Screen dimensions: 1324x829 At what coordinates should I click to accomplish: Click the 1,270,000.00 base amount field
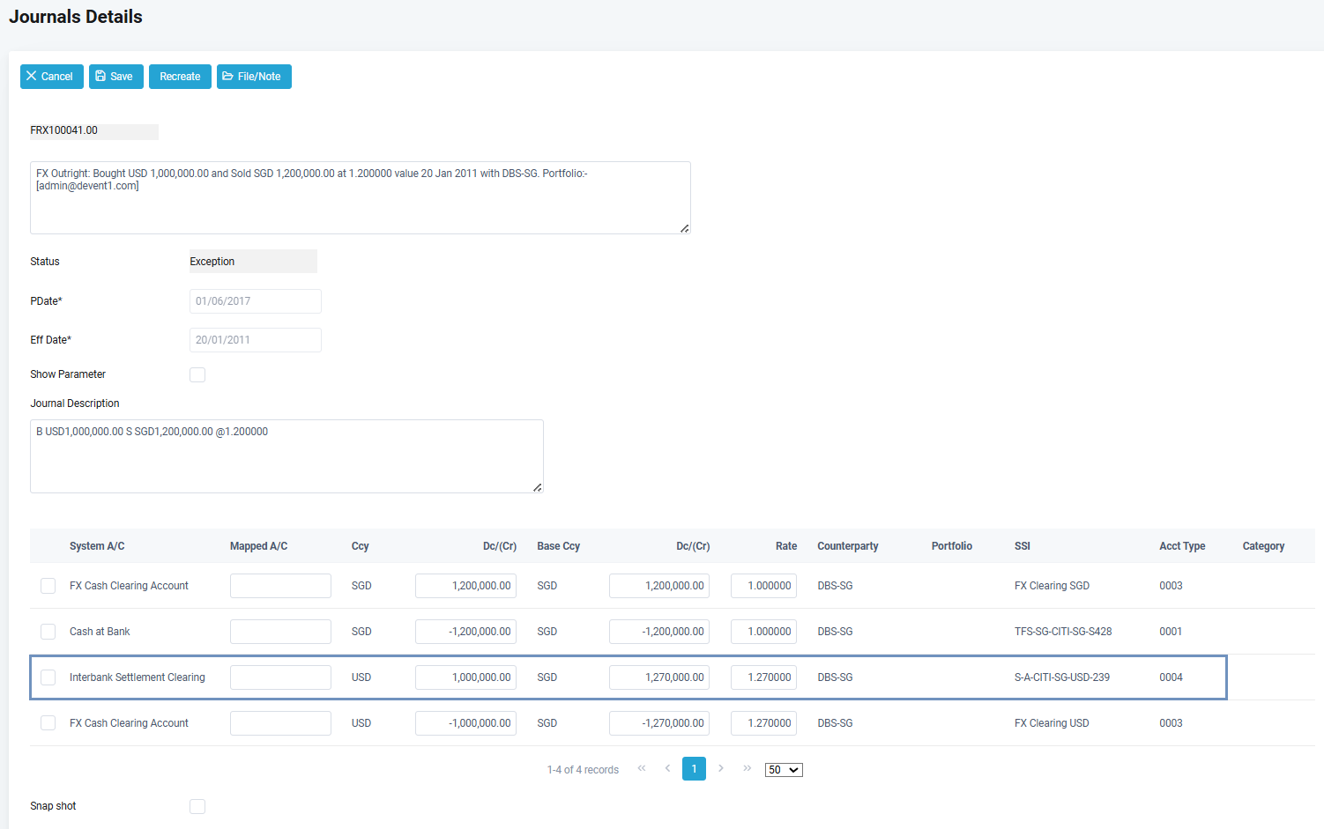659,677
